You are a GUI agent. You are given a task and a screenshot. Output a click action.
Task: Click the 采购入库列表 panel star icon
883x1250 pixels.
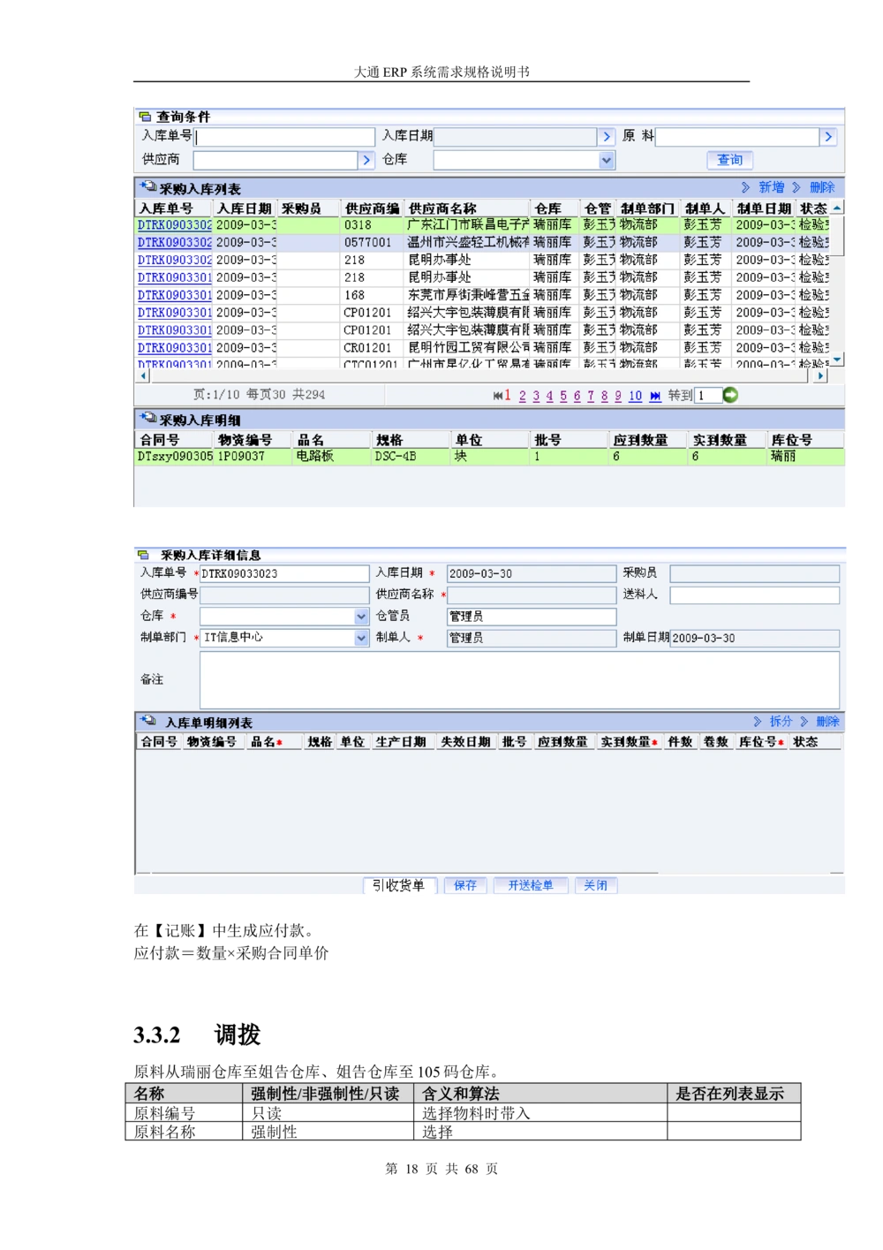point(146,187)
